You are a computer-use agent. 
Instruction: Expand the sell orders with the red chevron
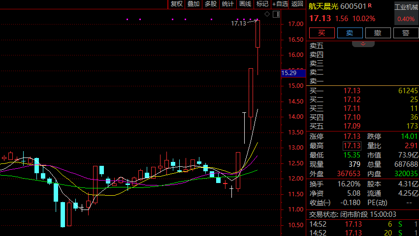pos(363,44)
